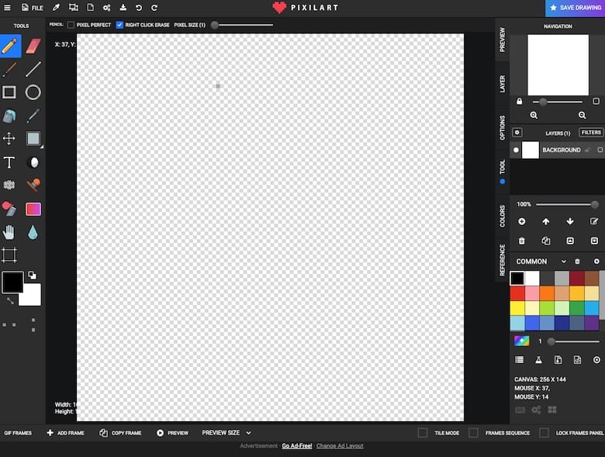Select the Lighten/Darken tool
Screen dimensions: 605x457
(34, 162)
